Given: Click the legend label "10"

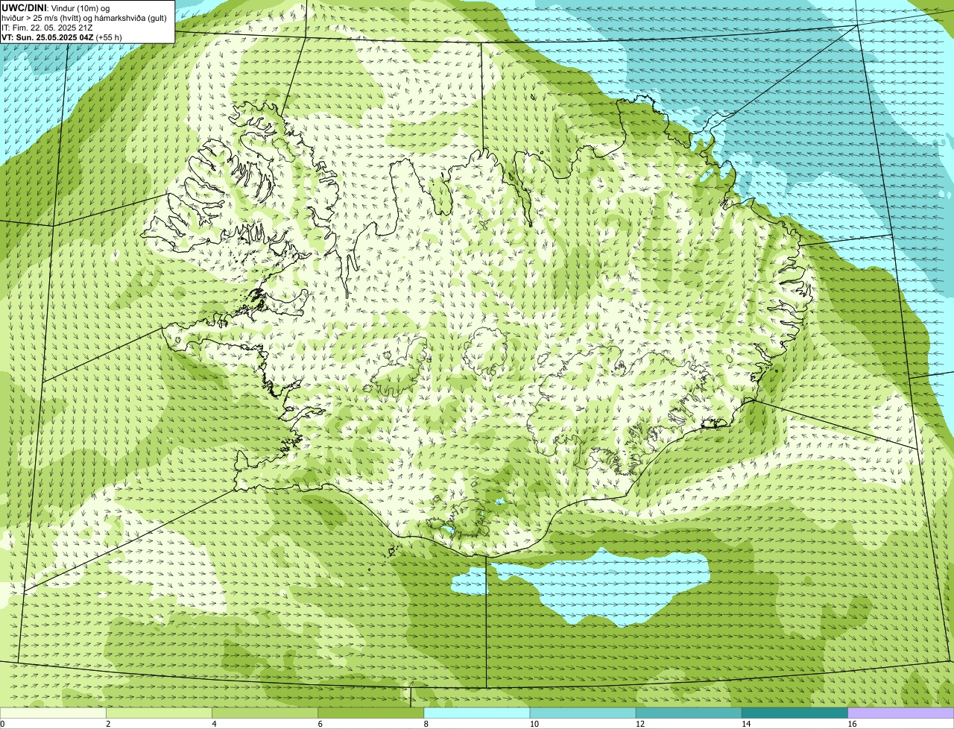Looking at the screenshot, I should (534, 724).
